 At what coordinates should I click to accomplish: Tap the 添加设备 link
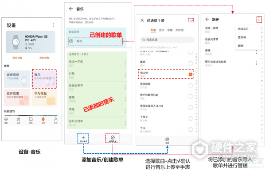[x=44, y=58]
